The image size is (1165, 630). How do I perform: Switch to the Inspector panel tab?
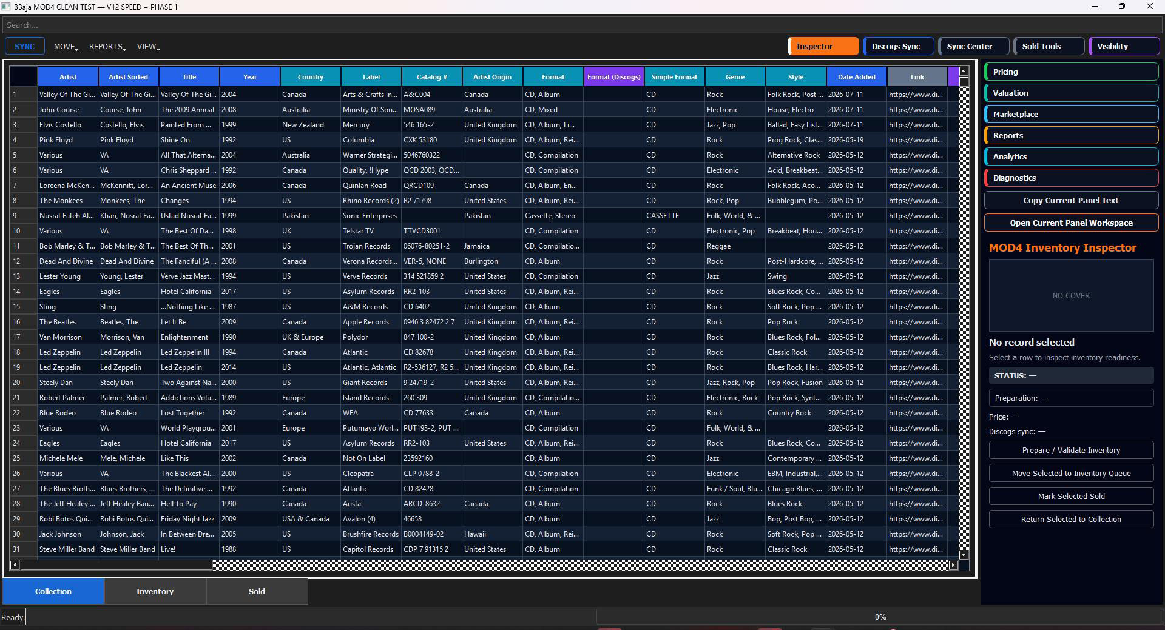[x=823, y=46]
